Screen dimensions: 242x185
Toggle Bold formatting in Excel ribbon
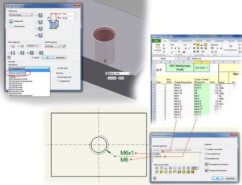point(172,48)
